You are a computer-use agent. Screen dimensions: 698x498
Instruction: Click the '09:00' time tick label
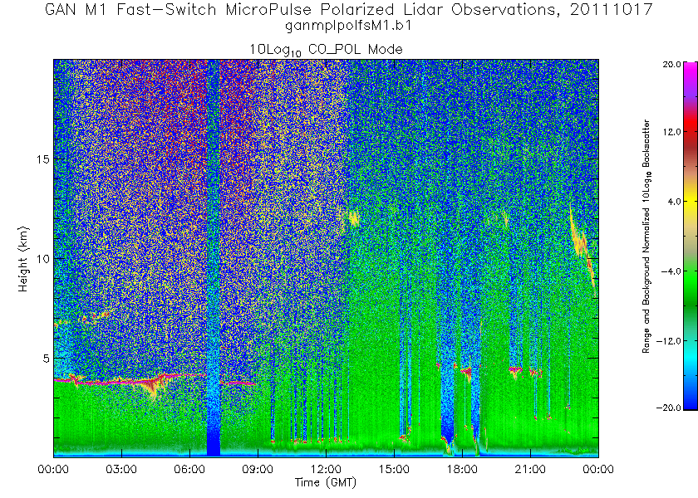pyautogui.click(x=258, y=469)
